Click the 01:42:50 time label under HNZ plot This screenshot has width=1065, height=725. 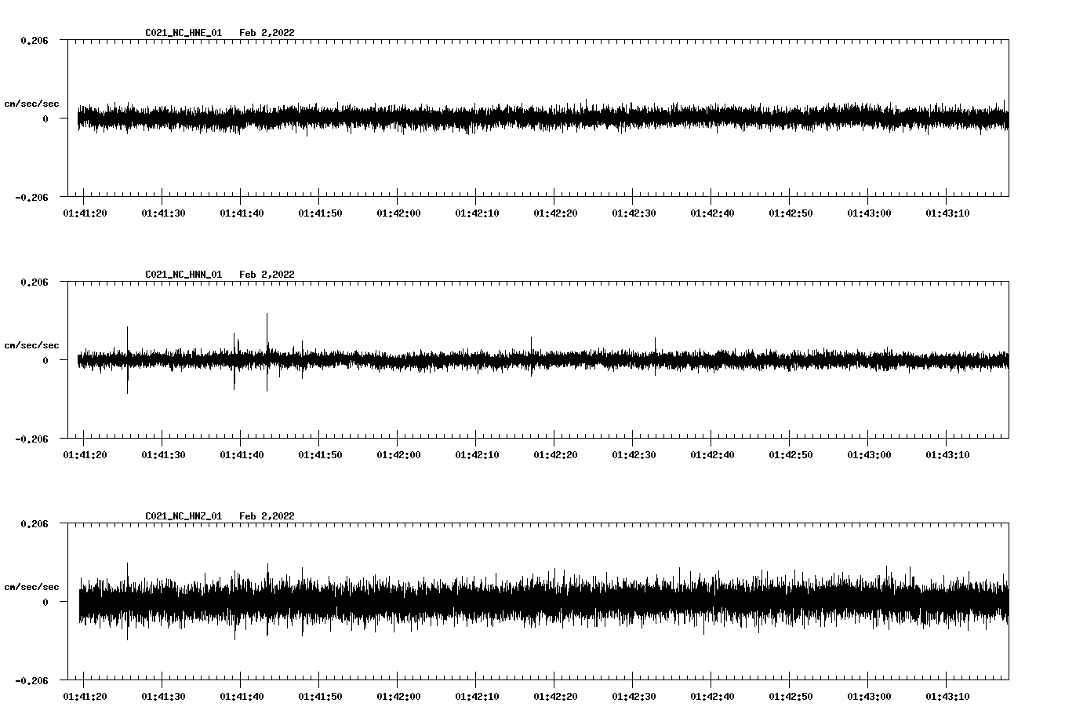pos(791,697)
